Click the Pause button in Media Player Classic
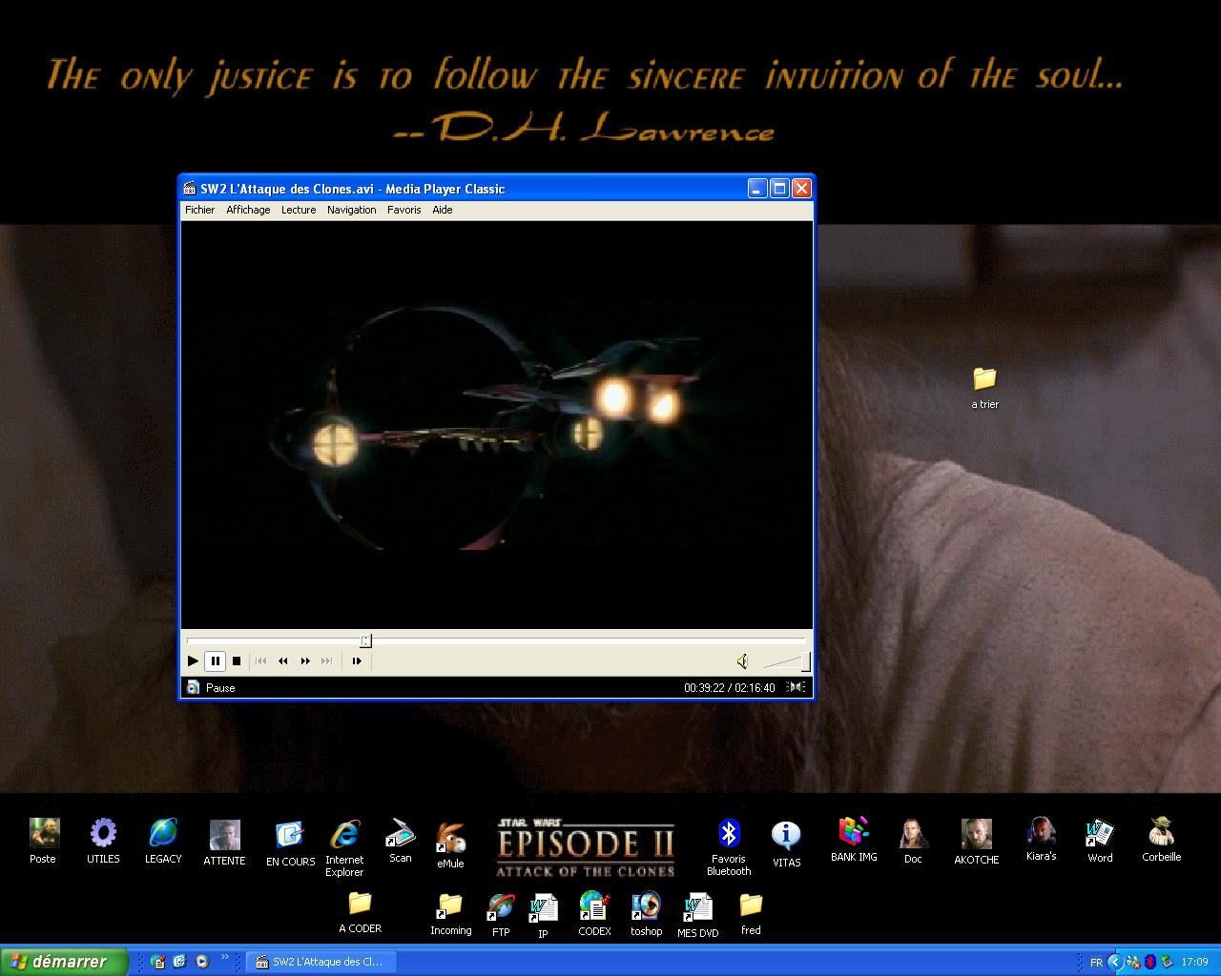Image resolution: width=1221 pixels, height=976 pixels. (216, 661)
